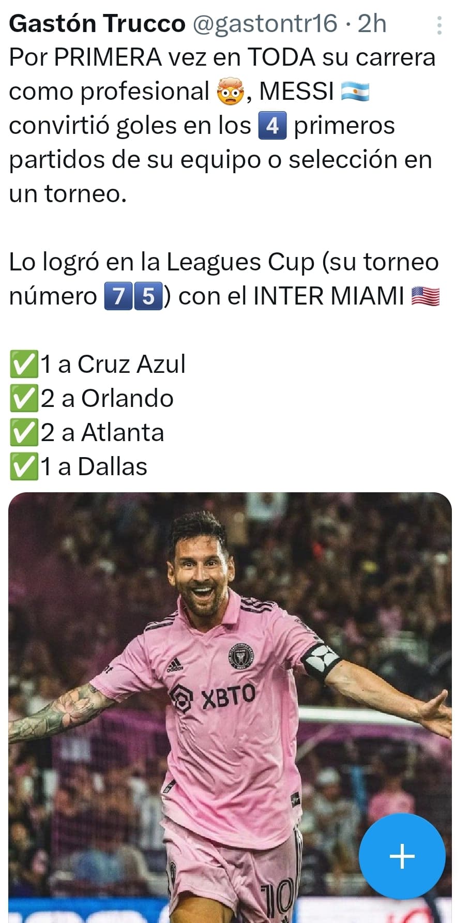Tap the 2h timestamp

tap(372, 24)
